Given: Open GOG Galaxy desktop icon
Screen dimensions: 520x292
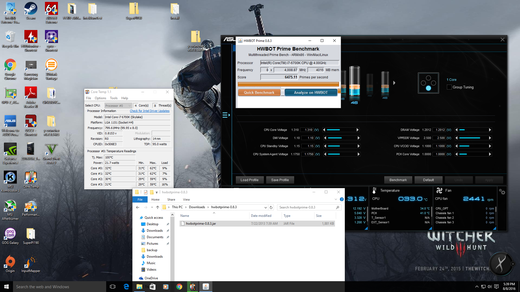Looking at the screenshot, I should coord(10,236).
